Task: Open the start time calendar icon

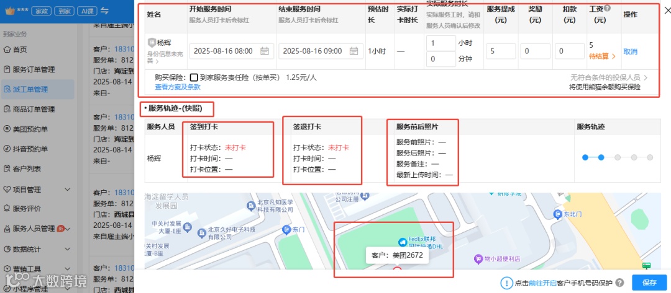Action: [x=265, y=51]
